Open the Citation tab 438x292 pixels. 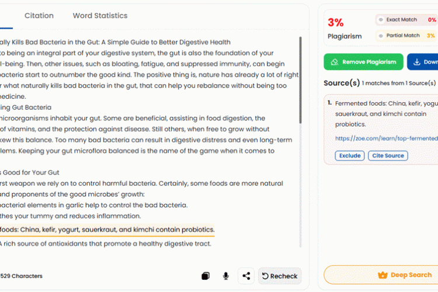[39, 16]
